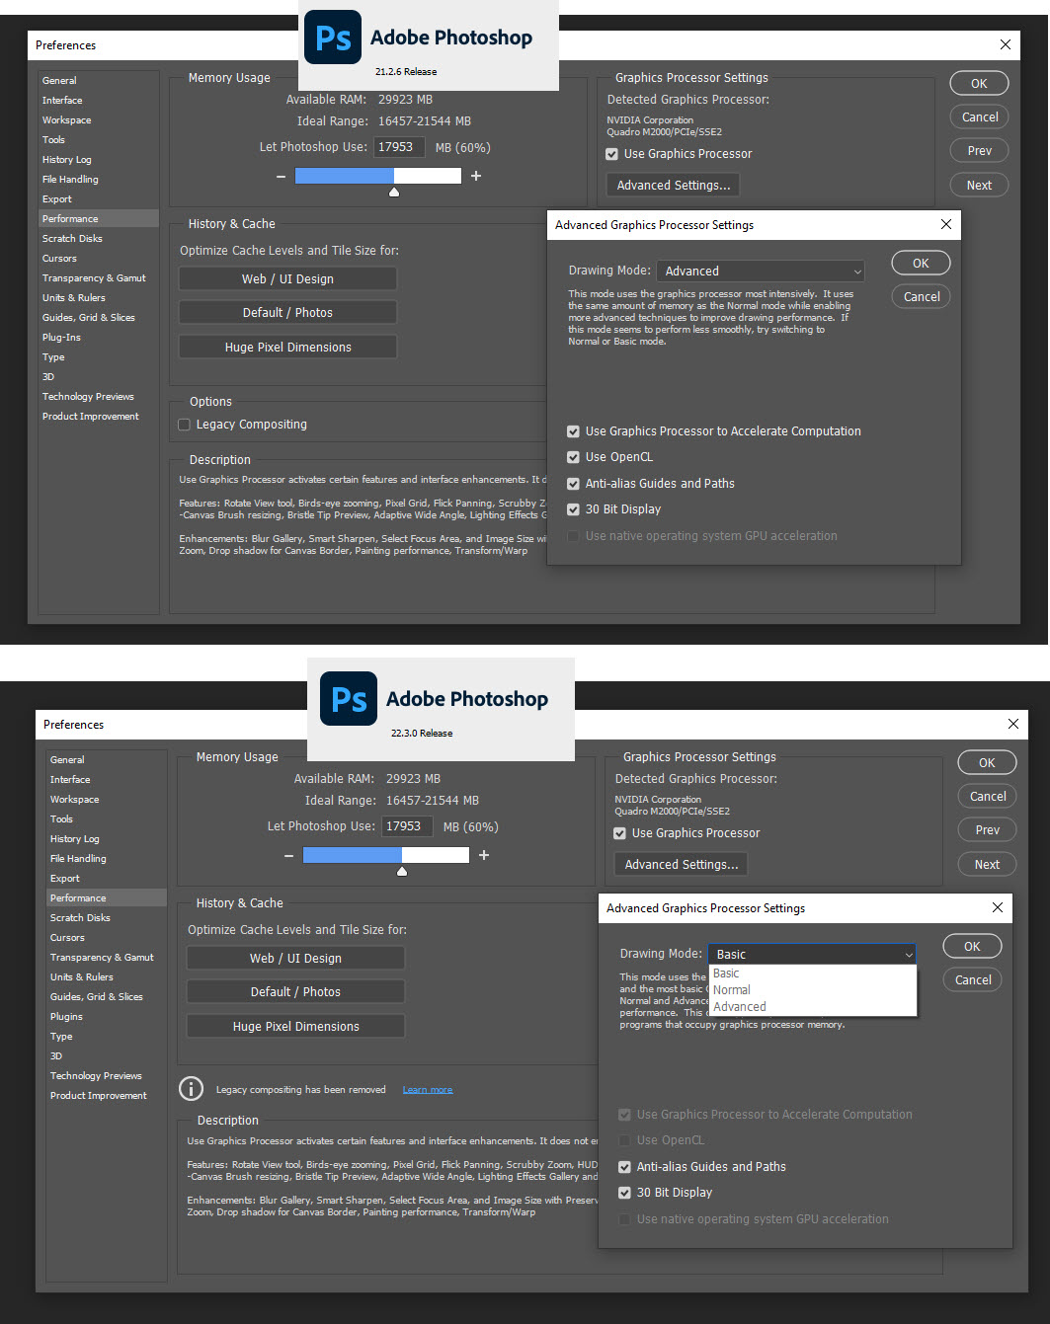Open the Drawing Mode dropdown set to Advanced
Image resolution: width=1050 pixels, height=1324 pixels.
coord(761,272)
